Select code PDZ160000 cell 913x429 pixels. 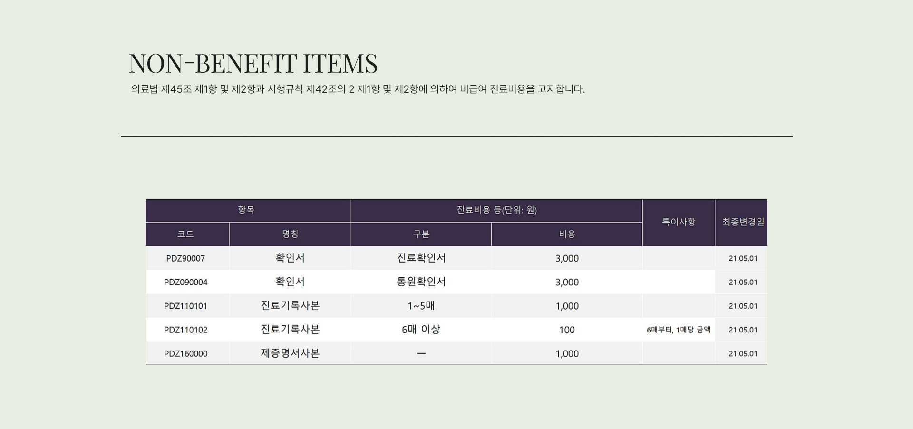[185, 354]
